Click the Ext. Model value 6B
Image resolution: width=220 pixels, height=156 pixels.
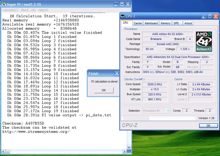[177, 67]
